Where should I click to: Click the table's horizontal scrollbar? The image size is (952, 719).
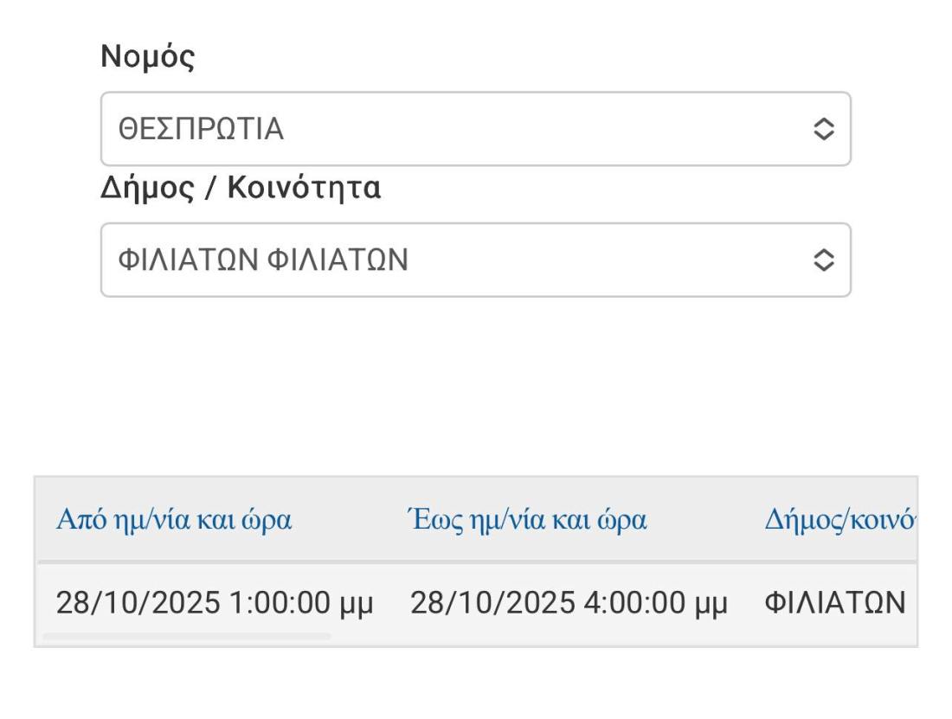pyautogui.click(x=186, y=637)
